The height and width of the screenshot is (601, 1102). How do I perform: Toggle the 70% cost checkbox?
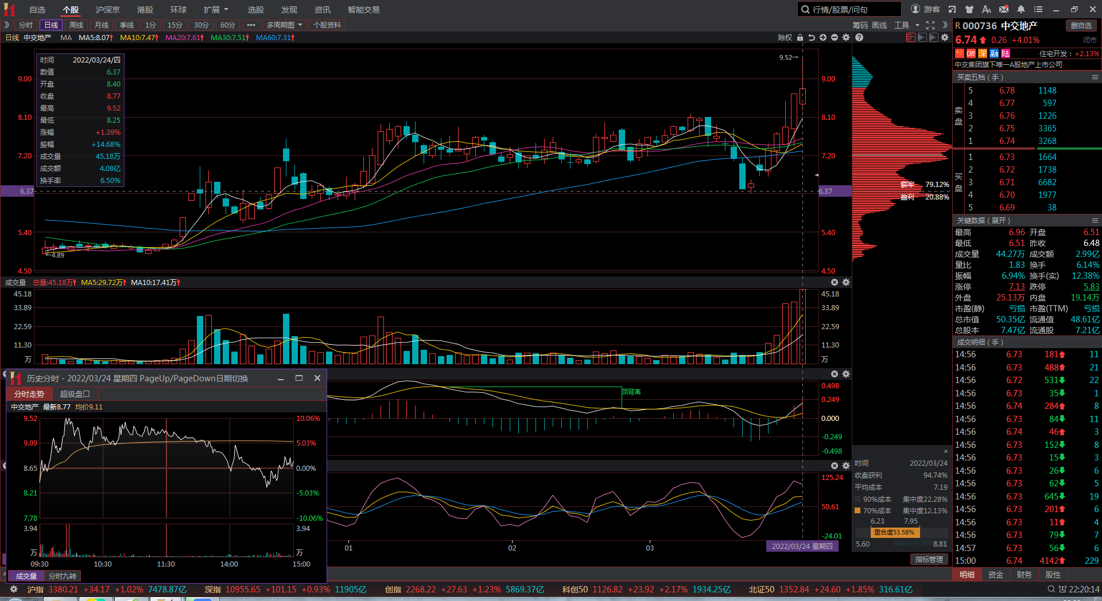tap(857, 510)
